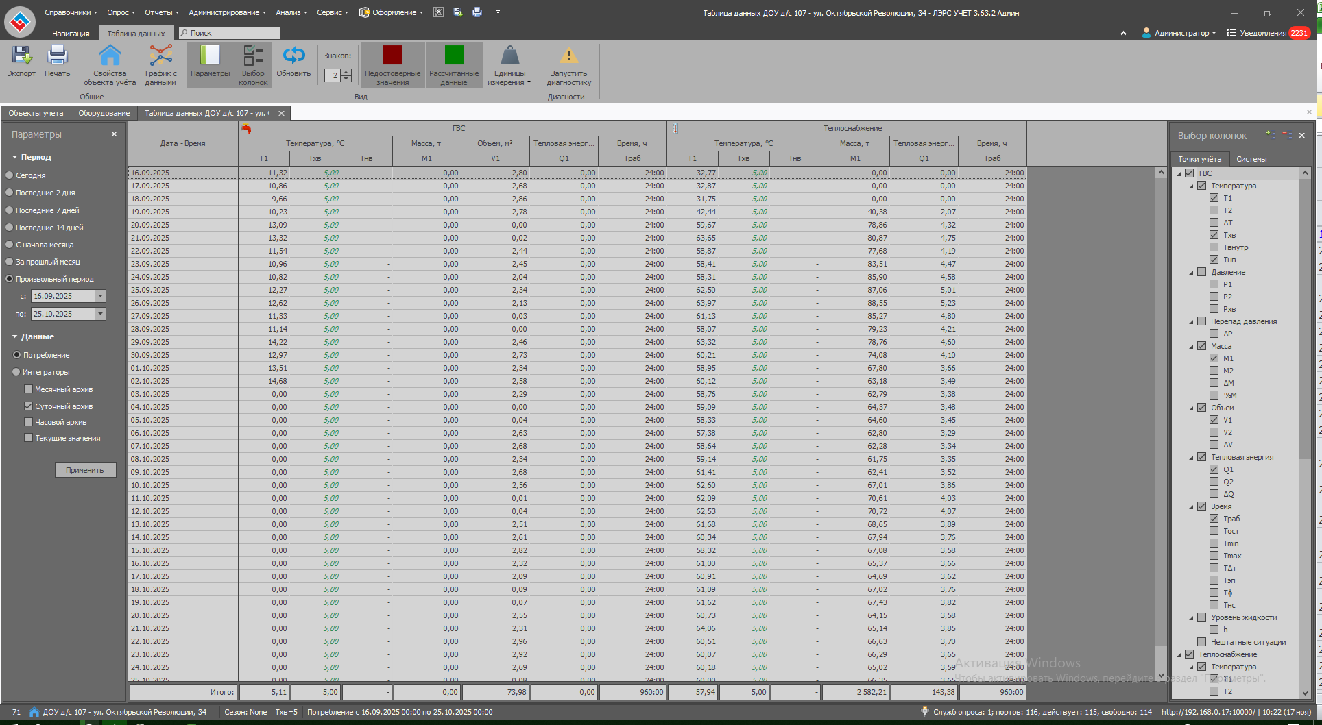Select the Интеграторы radio button
The width and height of the screenshot is (1322, 725).
click(16, 372)
